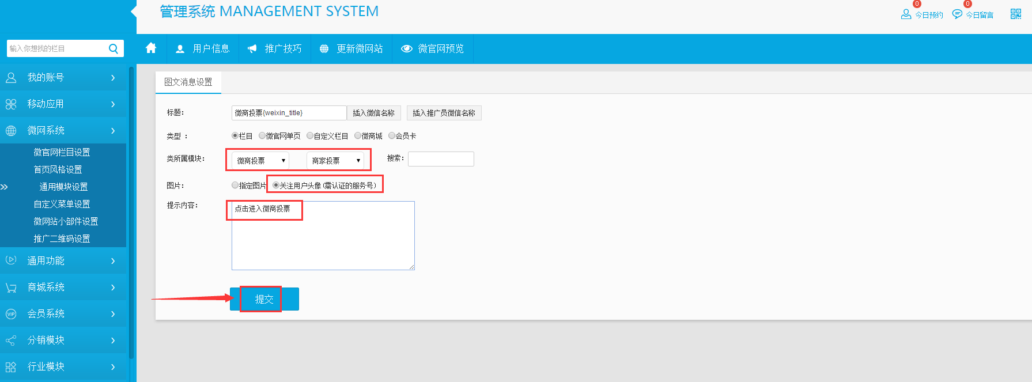Open 今日留言 message icon
The height and width of the screenshot is (382, 1032).
957,14
